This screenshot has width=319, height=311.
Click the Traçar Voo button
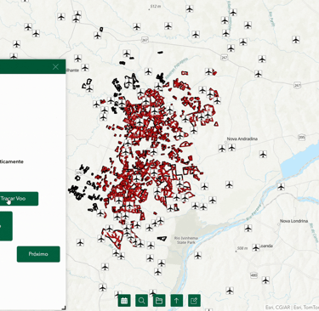tap(19, 199)
